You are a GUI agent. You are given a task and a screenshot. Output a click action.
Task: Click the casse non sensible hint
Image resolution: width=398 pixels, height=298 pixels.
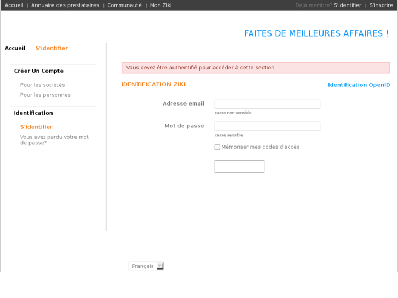pos(233,113)
